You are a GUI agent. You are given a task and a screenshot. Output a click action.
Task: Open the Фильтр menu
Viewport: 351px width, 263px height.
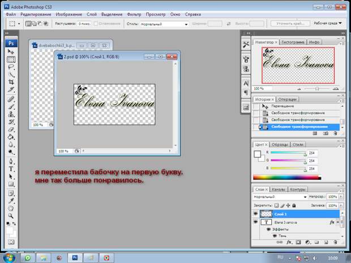[x=134, y=14]
